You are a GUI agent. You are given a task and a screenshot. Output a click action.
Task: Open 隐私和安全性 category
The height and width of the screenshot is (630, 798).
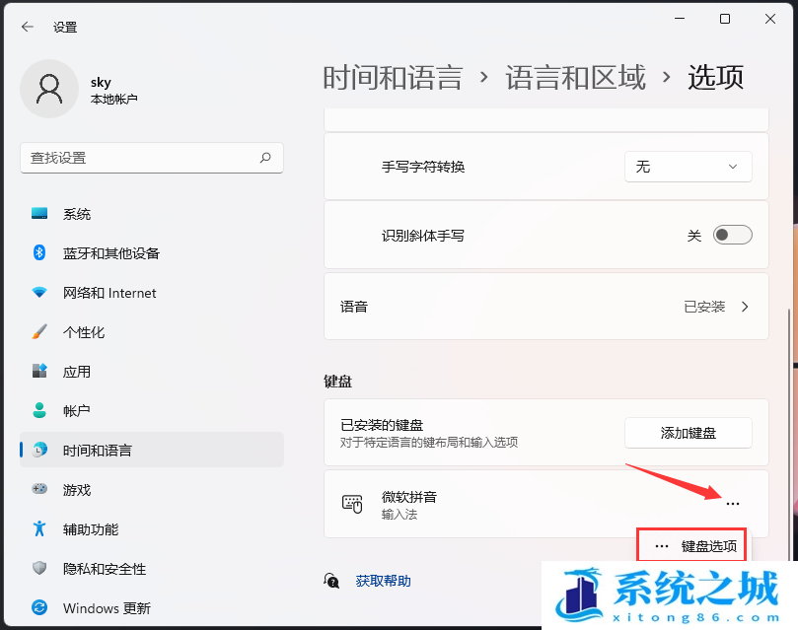coord(152,568)
